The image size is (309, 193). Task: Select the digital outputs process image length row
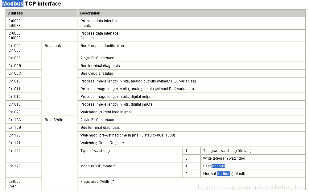tap(117, 97)
